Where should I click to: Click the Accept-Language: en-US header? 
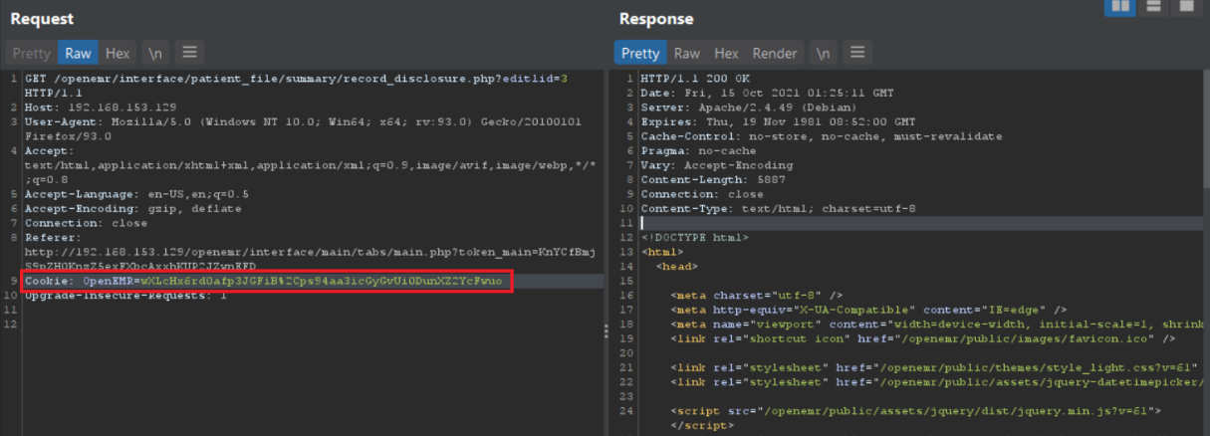click(137, 194)
